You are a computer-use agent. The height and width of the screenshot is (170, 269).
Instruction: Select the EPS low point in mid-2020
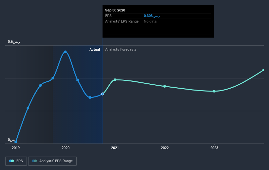(90, 97)
